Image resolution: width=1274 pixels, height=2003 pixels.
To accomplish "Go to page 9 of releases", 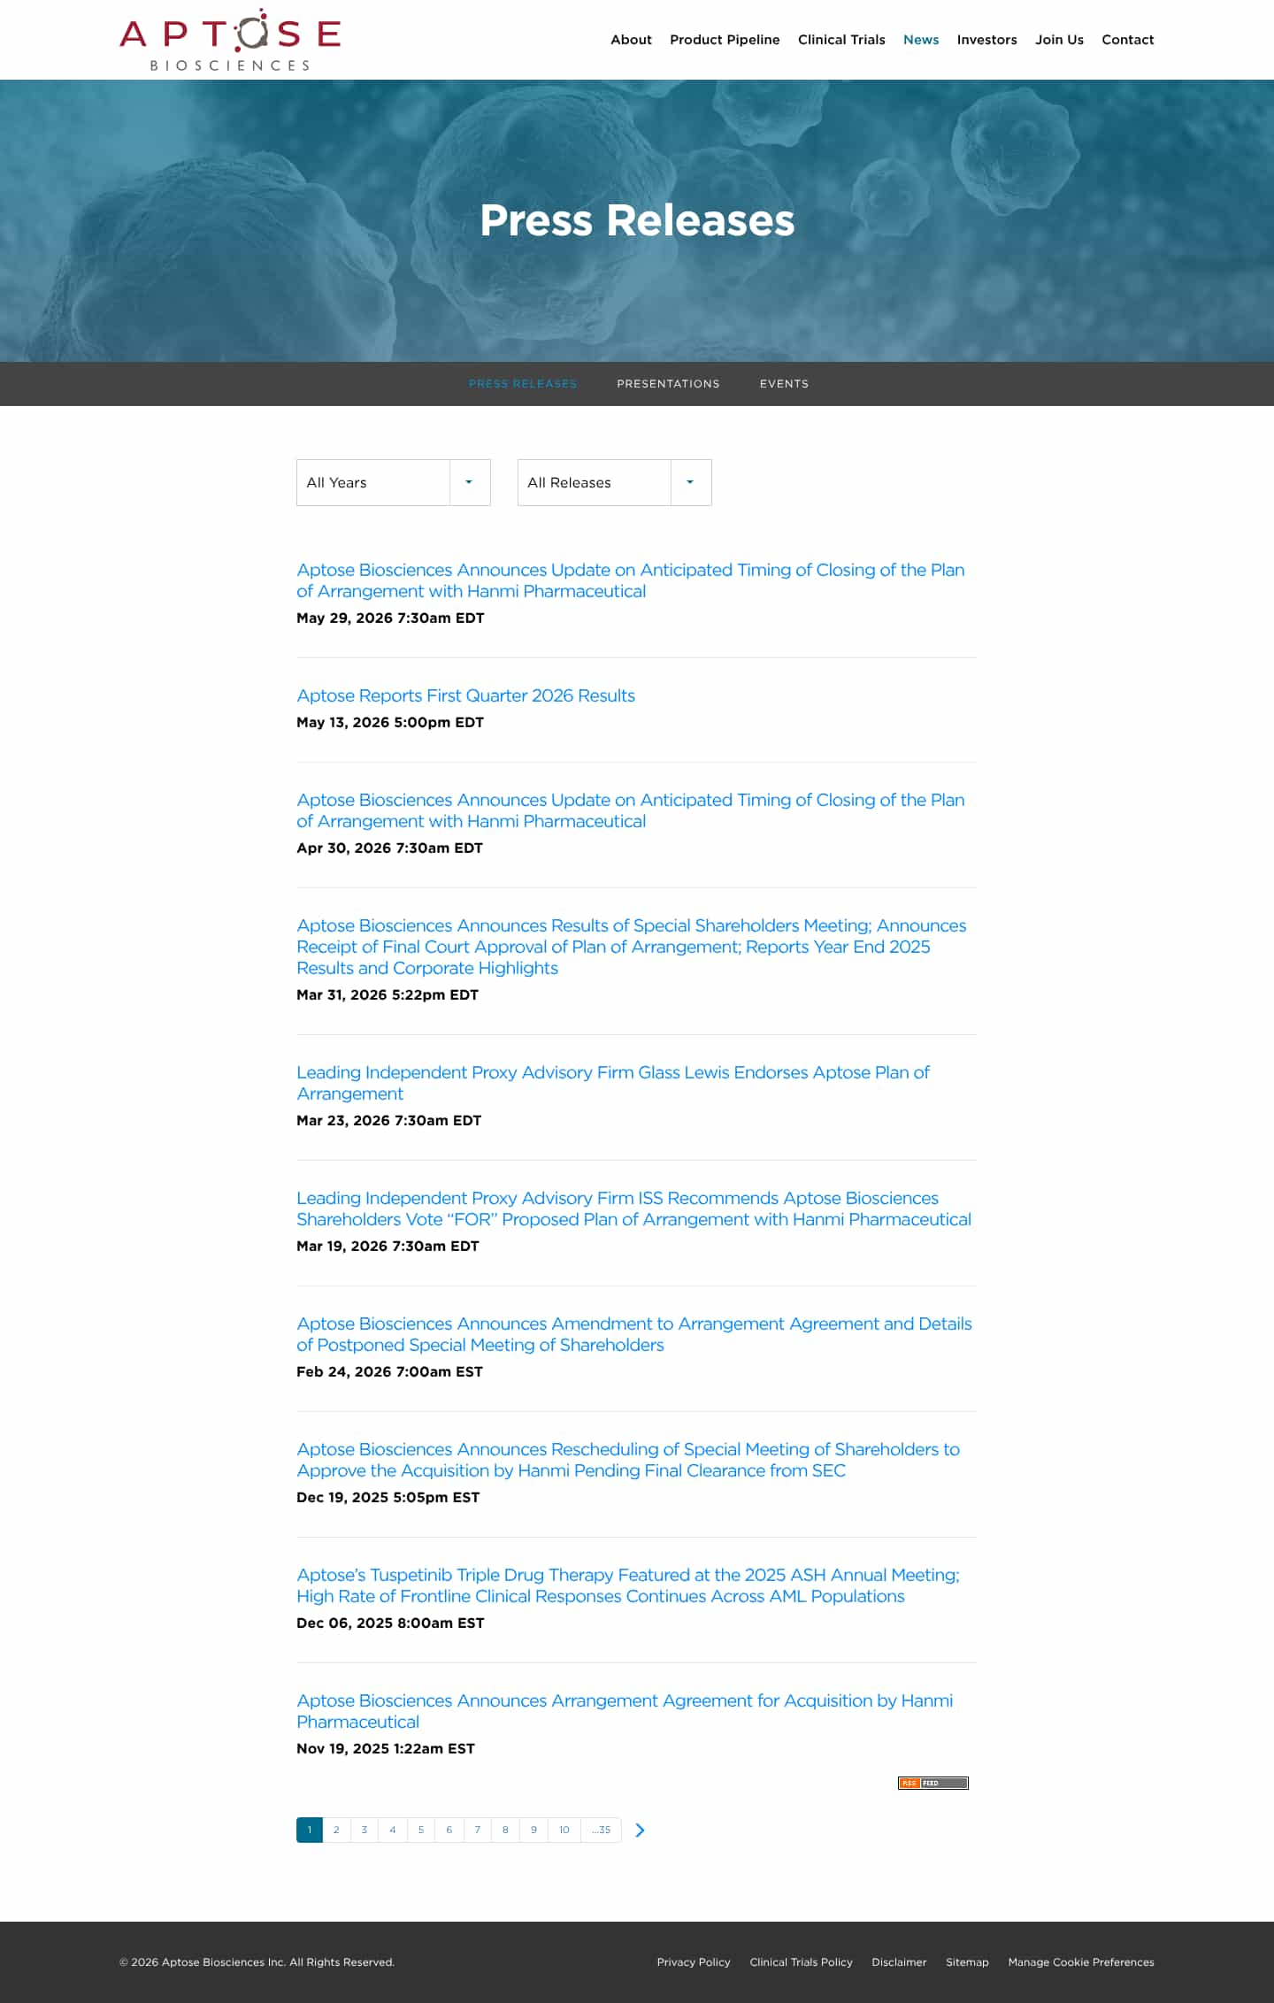I will 533,1830.
